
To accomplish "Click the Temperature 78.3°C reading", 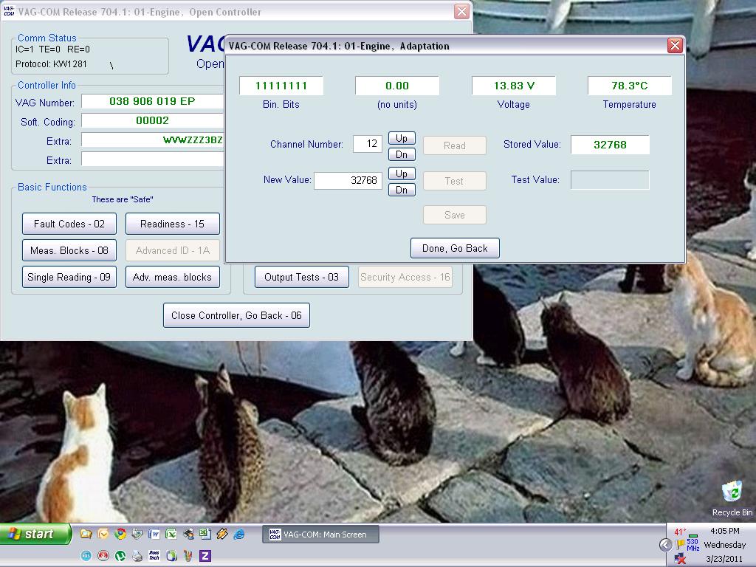I will pos(629,86).
